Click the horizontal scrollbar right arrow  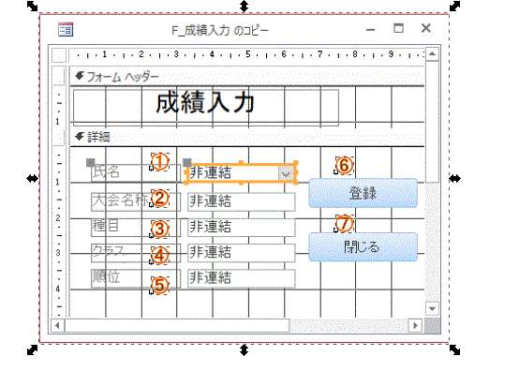point(415,325)
